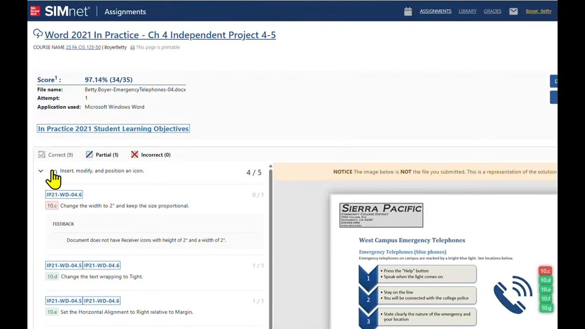The width and height of the screenshot is (585, 329).
Task: Click file name 'Betty.Boyer-EmergencyTelephones-04.docx'
Action: pos(135,90)
